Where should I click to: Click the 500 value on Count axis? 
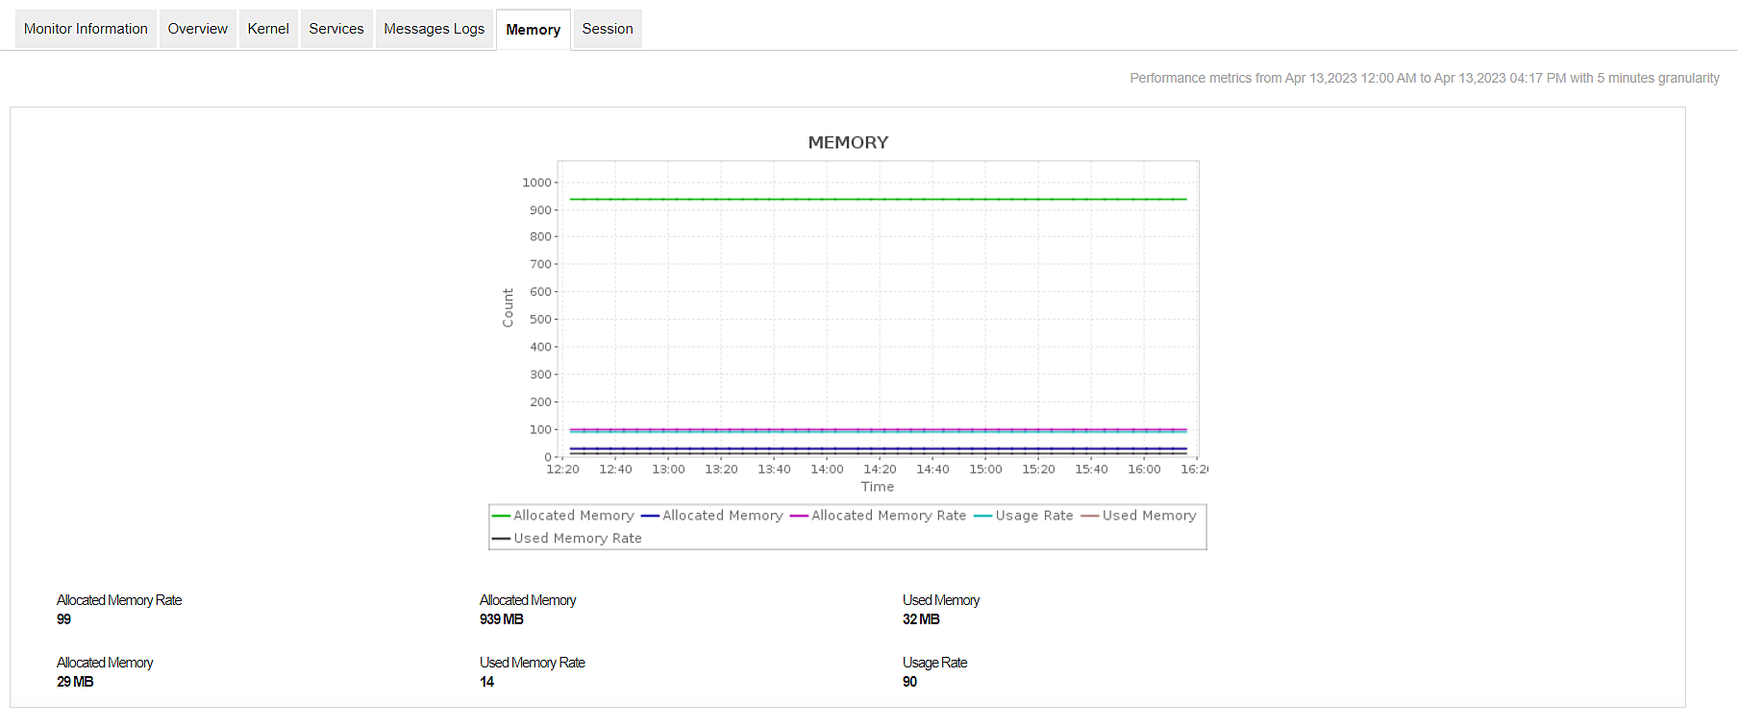click(x=540, y=320)
